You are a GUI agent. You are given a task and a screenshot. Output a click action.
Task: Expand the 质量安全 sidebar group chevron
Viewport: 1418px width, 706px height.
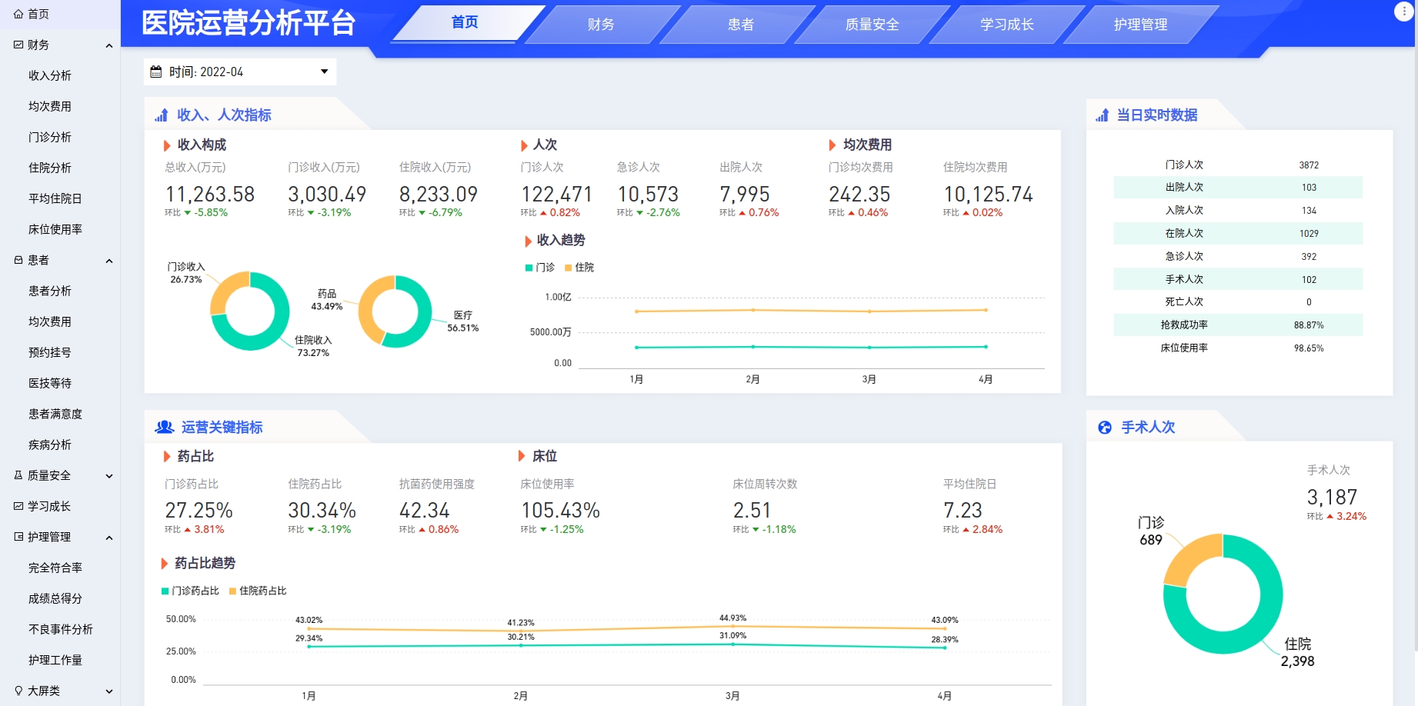(x=108, y=476)
